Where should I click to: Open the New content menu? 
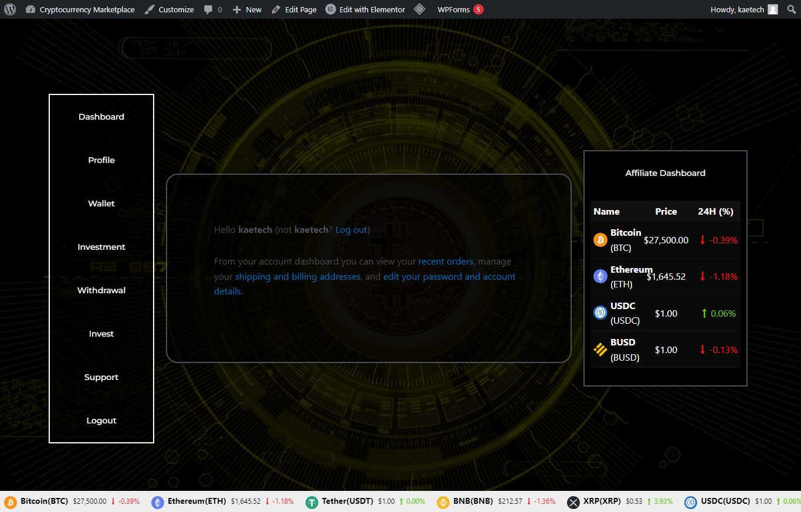[247, 9]
